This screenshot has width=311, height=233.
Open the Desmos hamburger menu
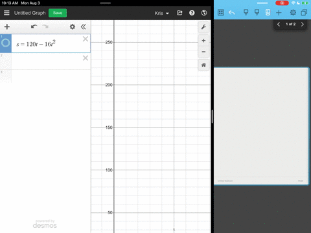6,13
